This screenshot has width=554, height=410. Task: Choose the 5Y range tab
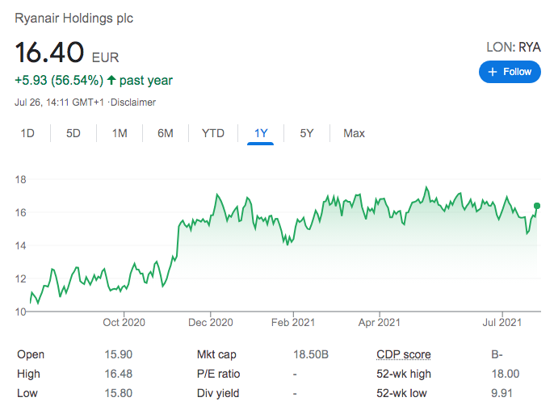(307, 133)
